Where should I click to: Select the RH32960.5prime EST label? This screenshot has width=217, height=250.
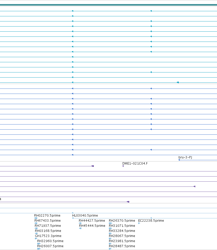pyautogui.click(x=50, y=241)
